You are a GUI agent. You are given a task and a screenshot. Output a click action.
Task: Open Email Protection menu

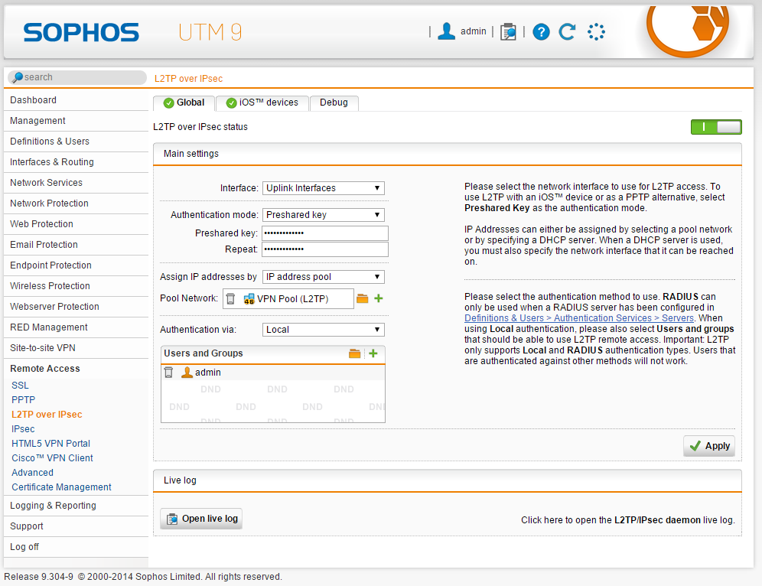coord(76,244)
